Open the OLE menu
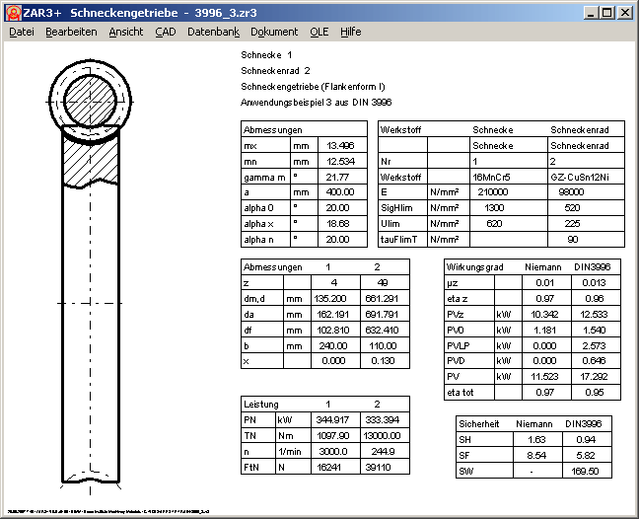The width and height of the screenshot is (639, 519). click(x=319, y=32)
